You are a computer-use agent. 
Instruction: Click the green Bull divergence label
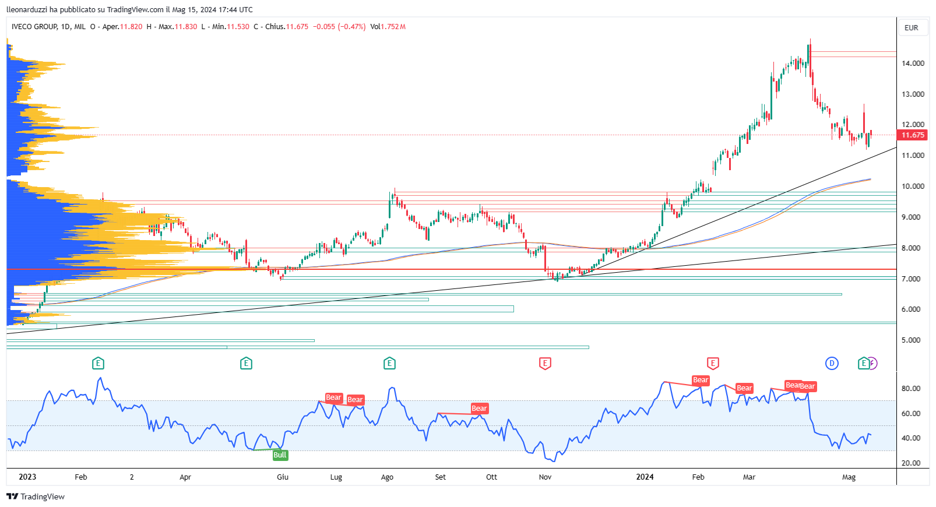click(280, 455)
